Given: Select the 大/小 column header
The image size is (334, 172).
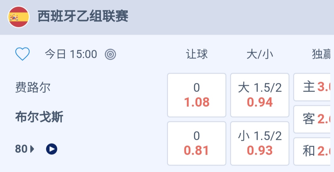Looking at the screenshot, I should tap(260, 54).
